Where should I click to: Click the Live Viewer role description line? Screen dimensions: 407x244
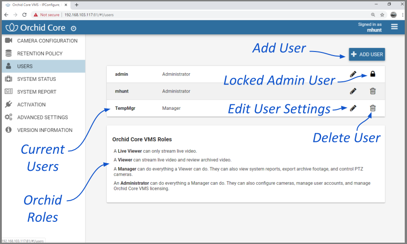[155, 151]
